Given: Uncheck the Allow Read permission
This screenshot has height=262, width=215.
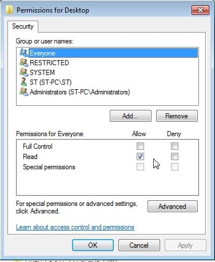Looking at the screenshot, I should click(140, 157).
